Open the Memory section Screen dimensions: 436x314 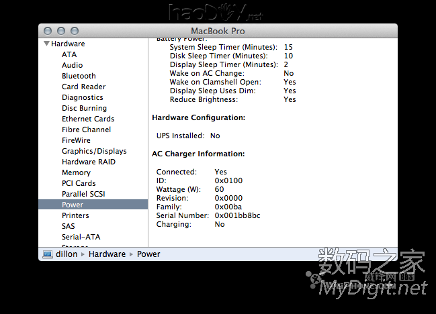tap(76, 172)
